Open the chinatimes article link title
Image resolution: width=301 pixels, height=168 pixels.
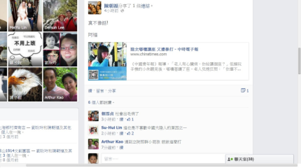[164, 49]
